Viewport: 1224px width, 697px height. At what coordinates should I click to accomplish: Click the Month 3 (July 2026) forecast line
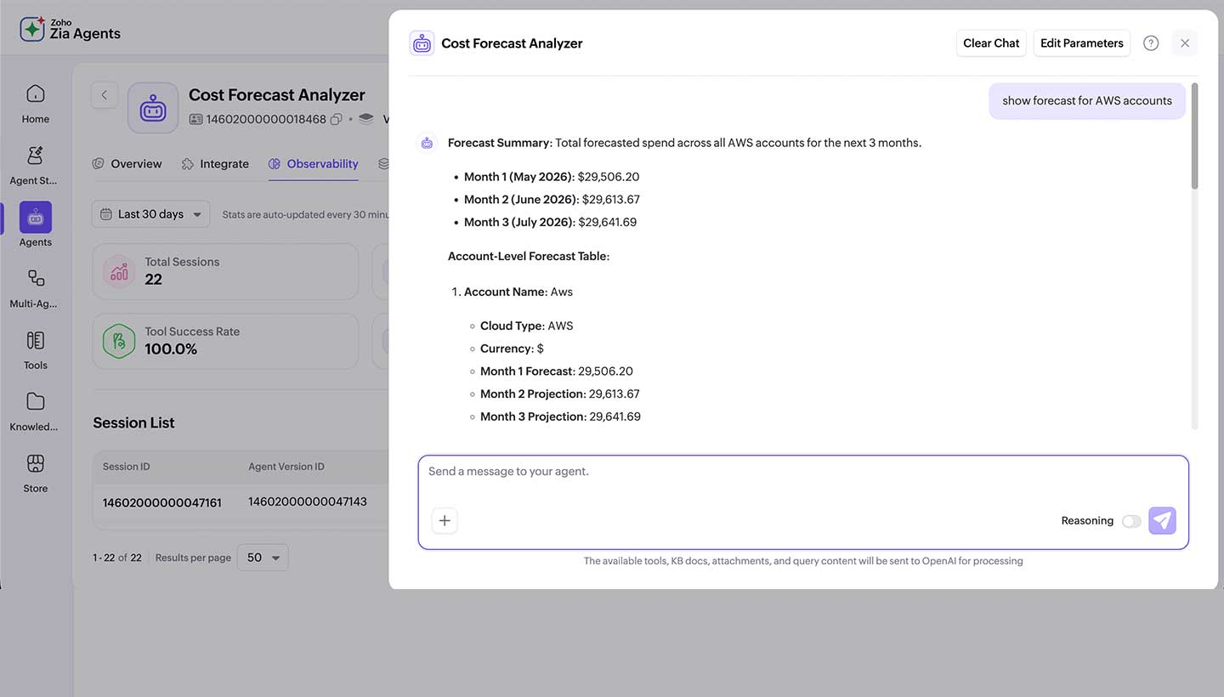[550, 222]
